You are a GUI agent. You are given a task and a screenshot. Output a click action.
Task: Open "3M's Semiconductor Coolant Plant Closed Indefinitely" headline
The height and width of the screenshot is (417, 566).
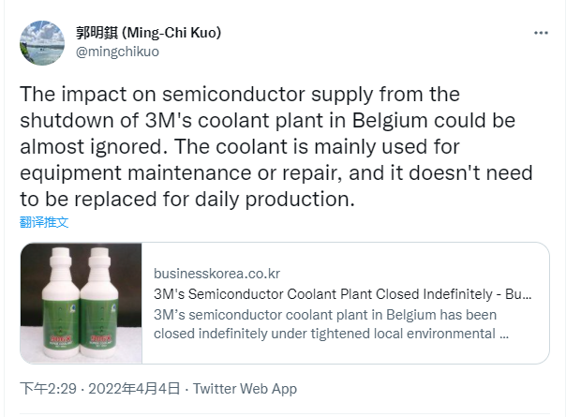(343, 294)
